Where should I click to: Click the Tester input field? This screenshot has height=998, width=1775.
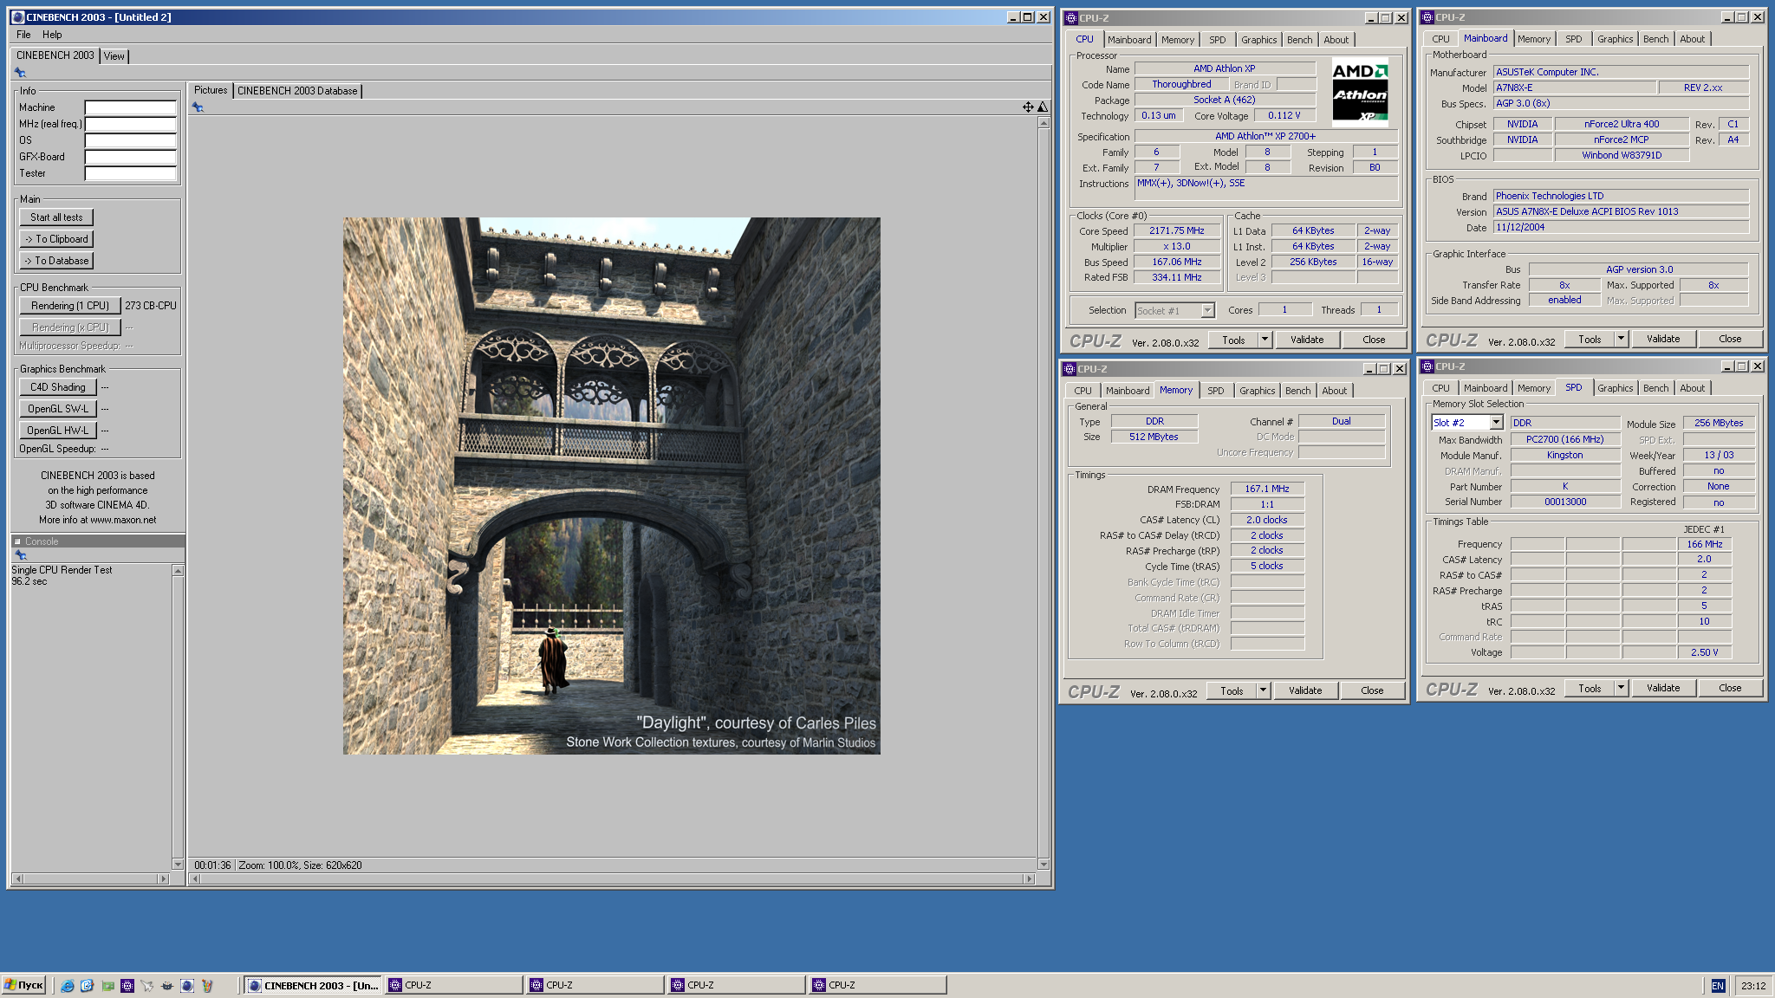(131, 173)
